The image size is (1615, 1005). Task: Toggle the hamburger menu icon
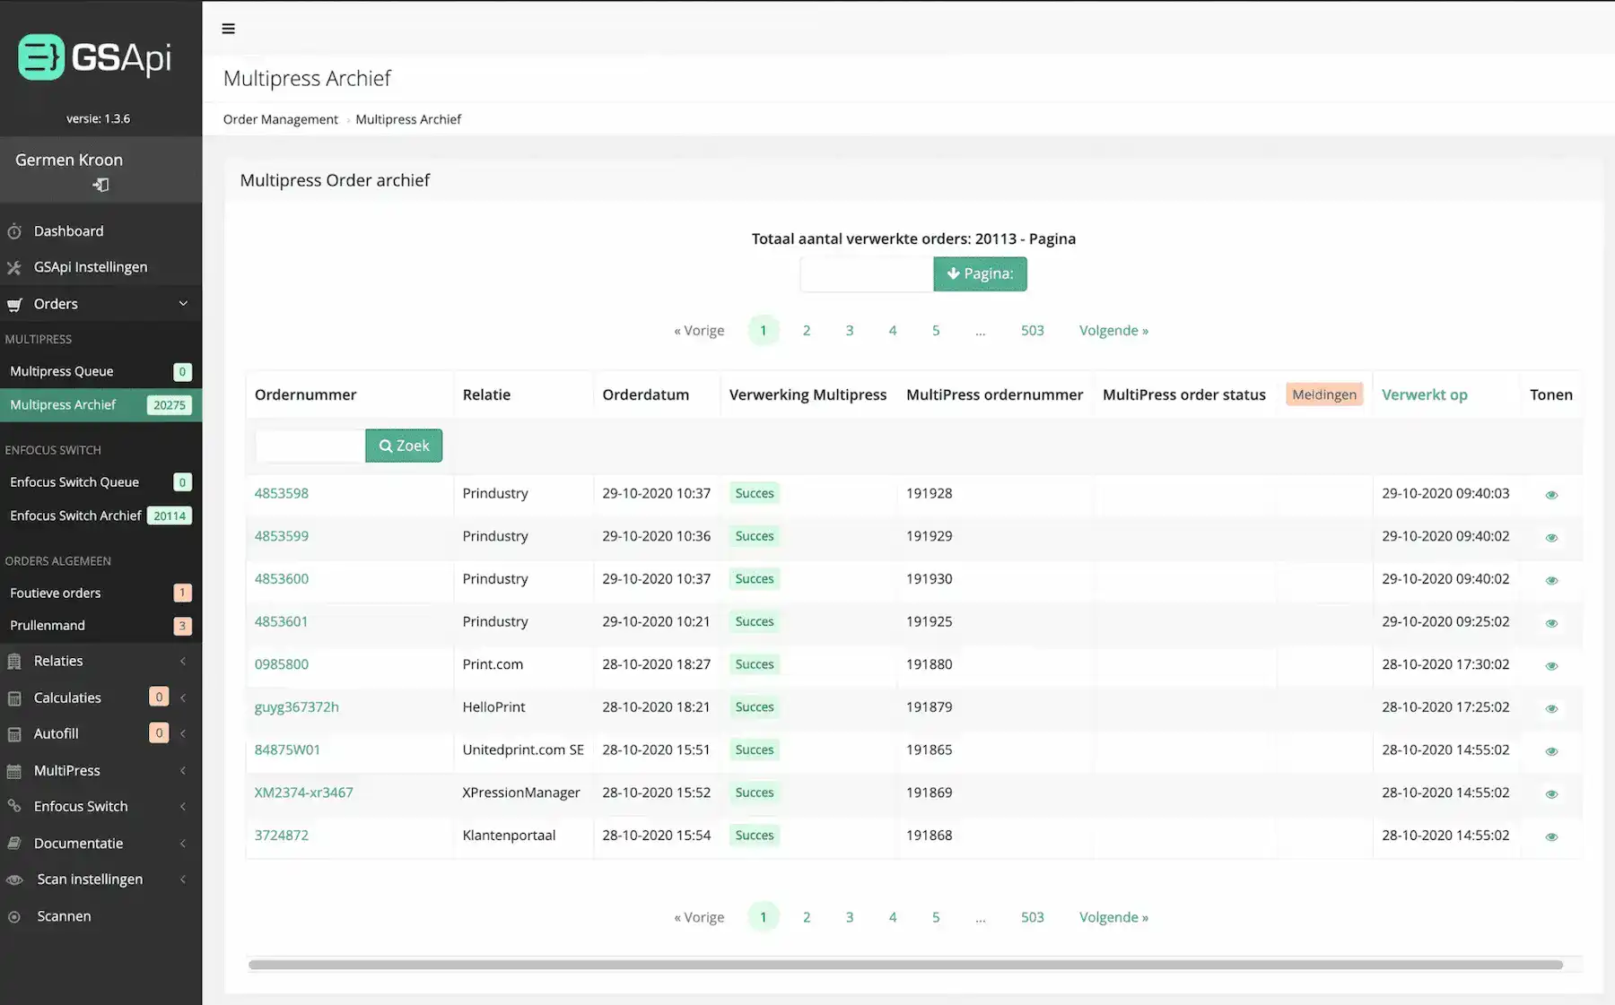(x=229, y=29)
